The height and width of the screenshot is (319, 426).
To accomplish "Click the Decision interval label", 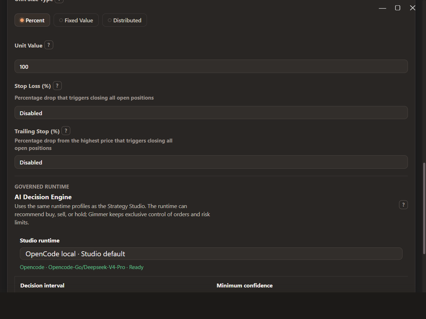I will pyautogui.click(x=42, y=286).
